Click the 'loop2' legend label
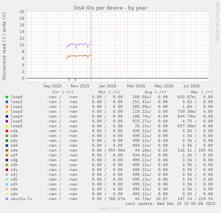 (x=17, y=107)
